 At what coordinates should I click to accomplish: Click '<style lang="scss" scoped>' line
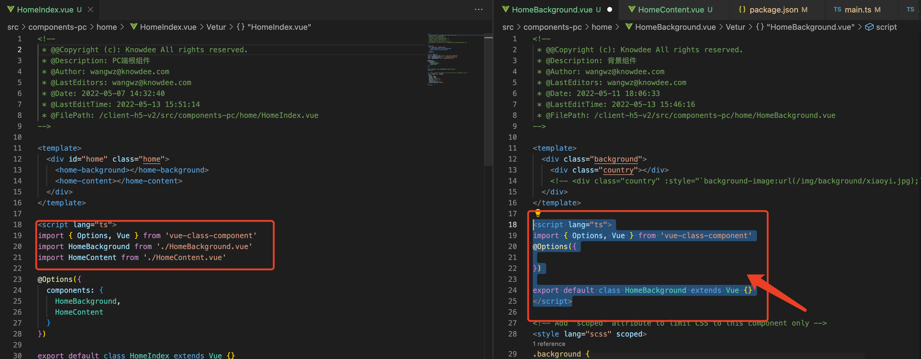tap(590, 334)
